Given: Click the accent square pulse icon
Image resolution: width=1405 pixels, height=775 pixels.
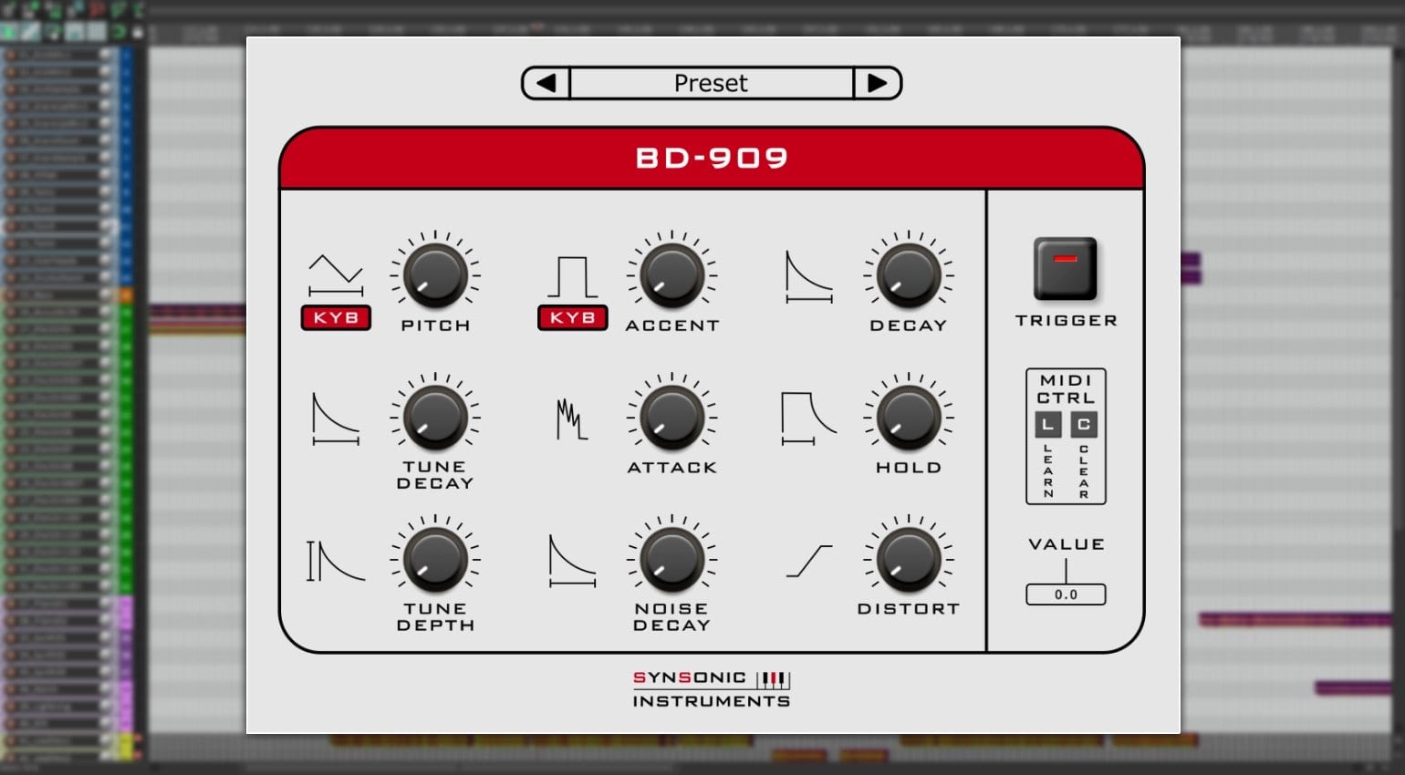Looking at the screenshot, I should (572, 276).
